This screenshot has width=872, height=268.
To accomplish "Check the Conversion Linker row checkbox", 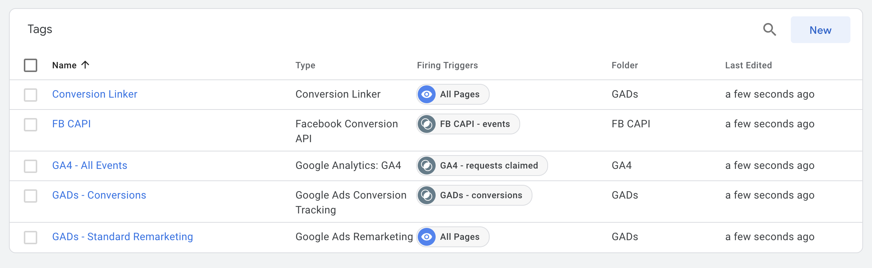I will pos(31,95).
